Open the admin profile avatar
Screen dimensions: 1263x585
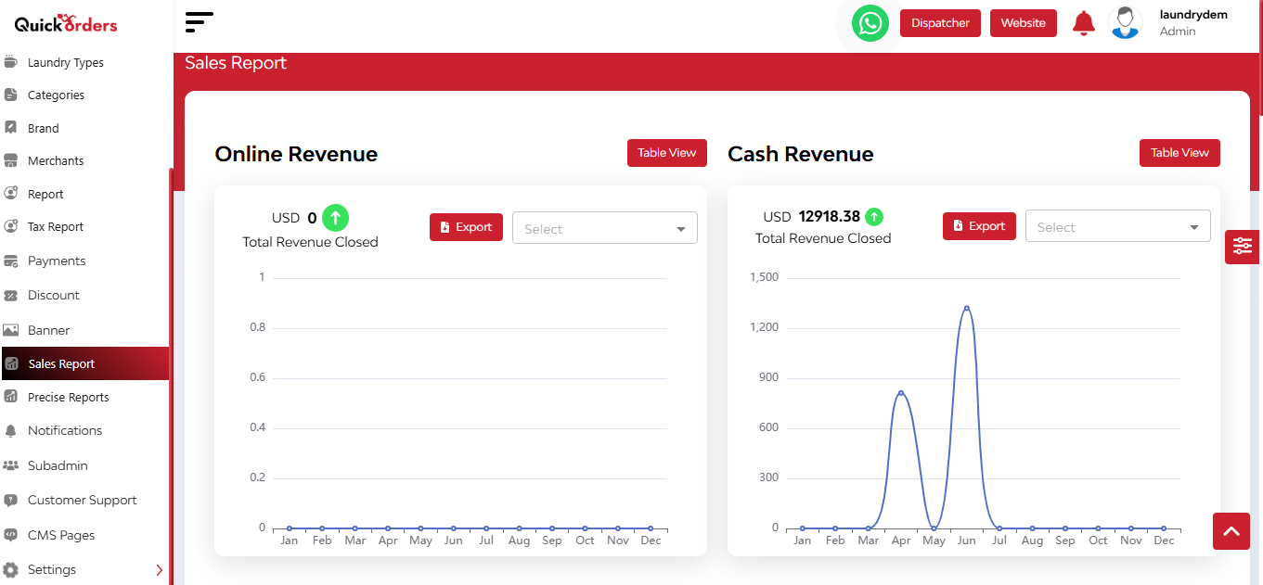point(1125,23)
